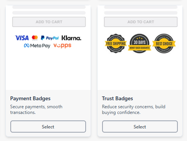This screenshot has width=187, height=141.
Task: Open the Payment Badges title
Action: (30, 98)
